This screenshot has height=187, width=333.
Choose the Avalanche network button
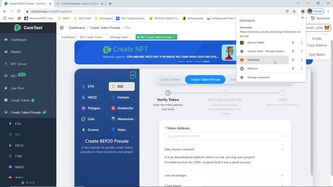pos(122,108)
